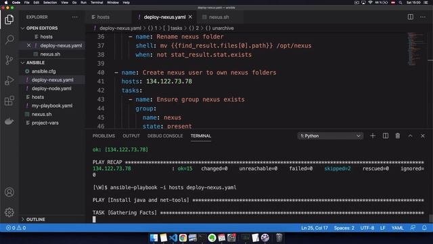The width and height of the screenshot is (433, 244).
Task: Open the Docker view in activity bar
Action: pos(9,121)
